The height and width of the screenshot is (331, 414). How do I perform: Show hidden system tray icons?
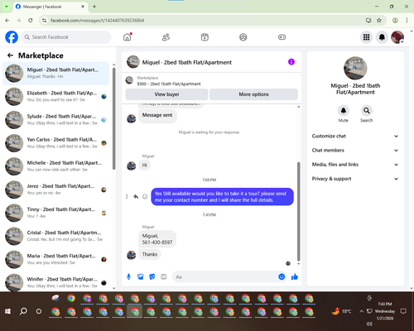coord(361,311)
